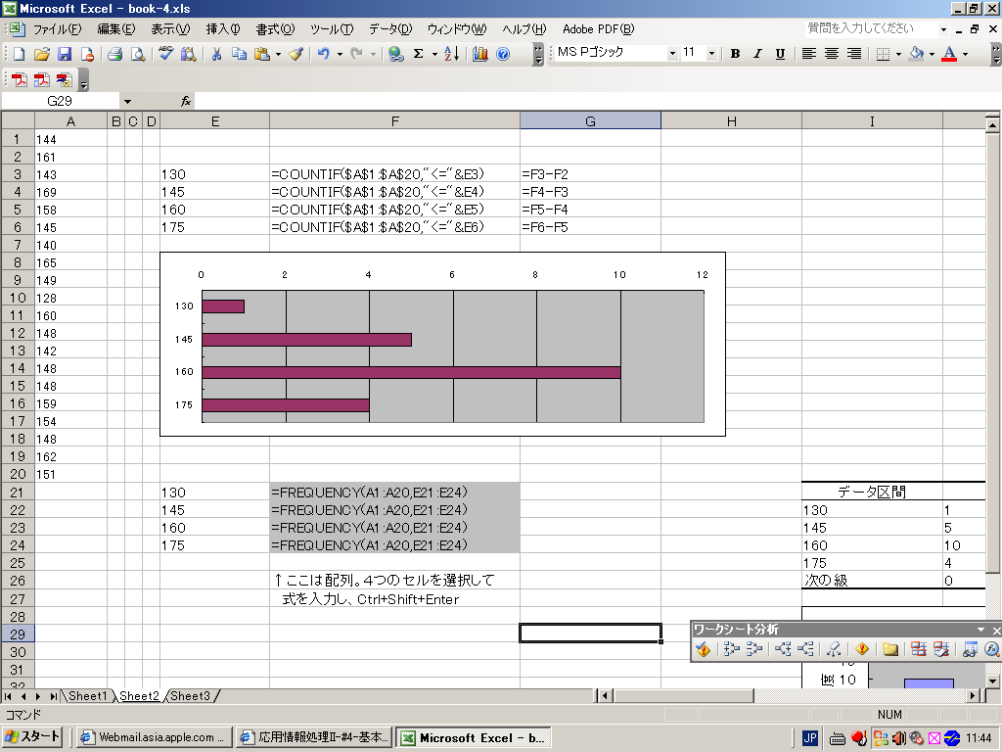Viewport: 1002px width, 752px height.
Task: Sort ascending with the A-Z icon
Action: click(x=450, y=54)
